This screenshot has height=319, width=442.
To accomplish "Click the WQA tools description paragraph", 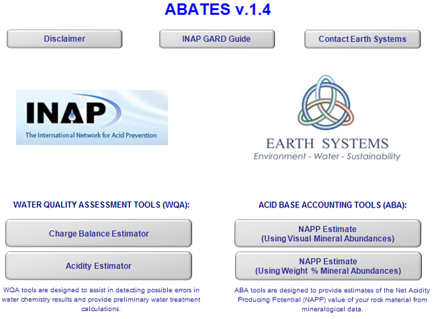I will (101, 300).
